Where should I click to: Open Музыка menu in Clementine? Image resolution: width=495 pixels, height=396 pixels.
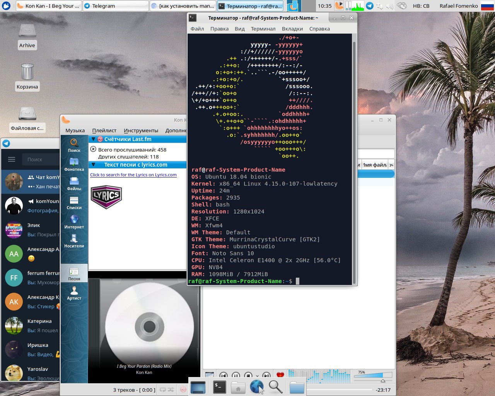coord(75,130)
